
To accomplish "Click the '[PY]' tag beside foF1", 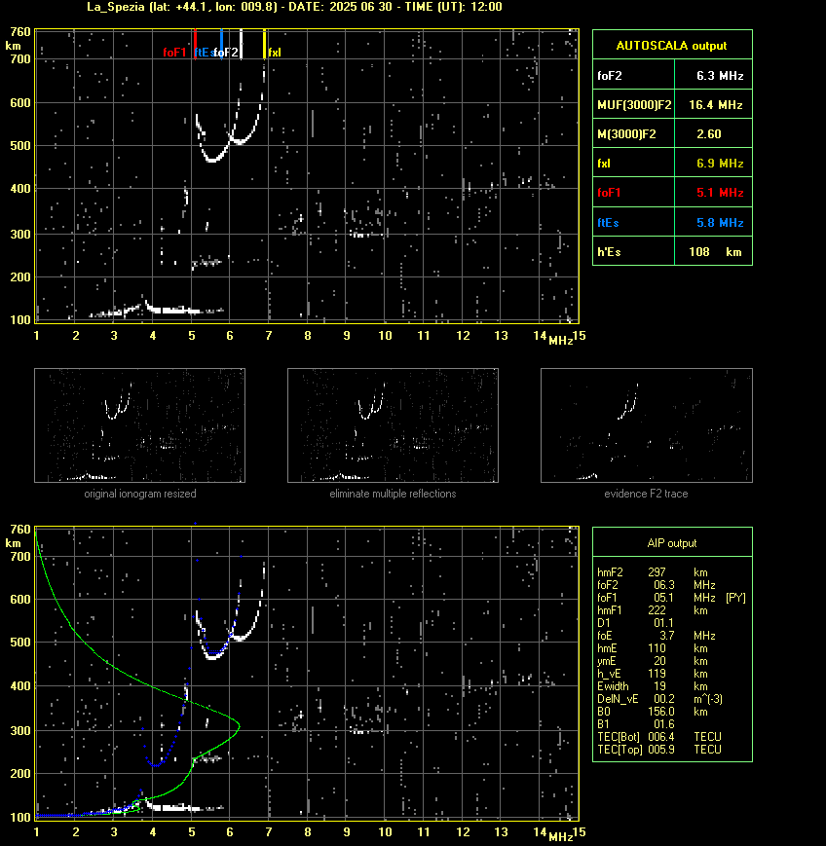I will pyautogui.click(x=735, y=598).
